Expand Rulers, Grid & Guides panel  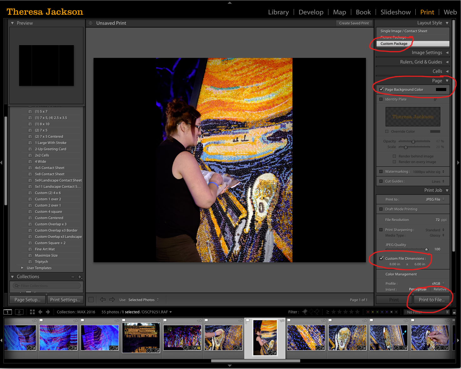coord(447,62)
